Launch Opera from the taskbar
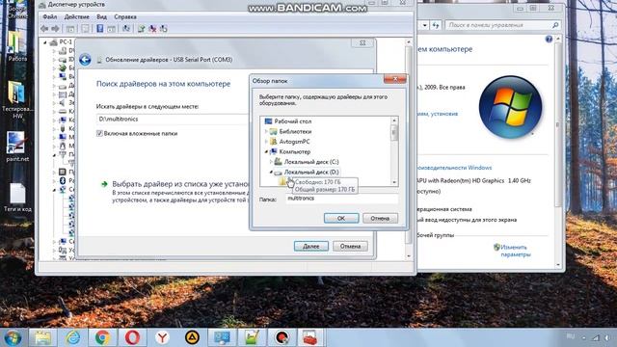 133,337
